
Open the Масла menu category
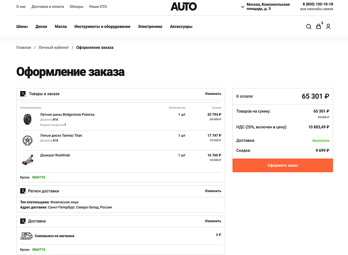point(61,27)
